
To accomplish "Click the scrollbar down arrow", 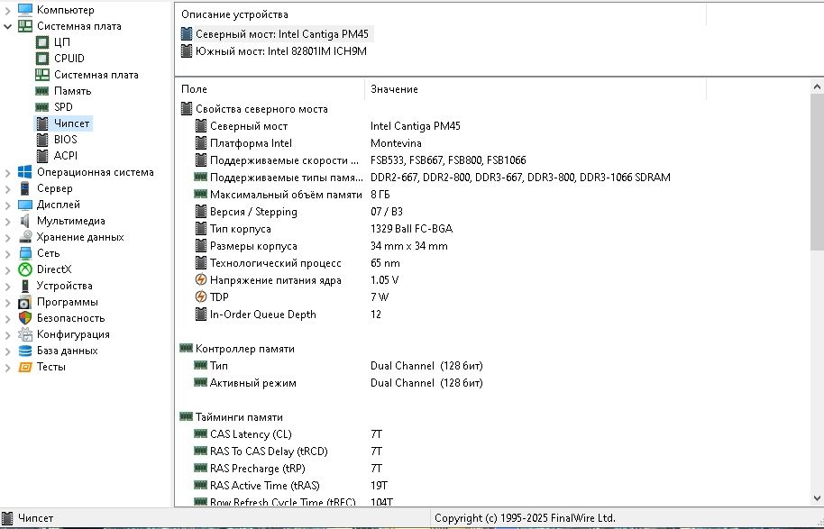I will point(817,498).
